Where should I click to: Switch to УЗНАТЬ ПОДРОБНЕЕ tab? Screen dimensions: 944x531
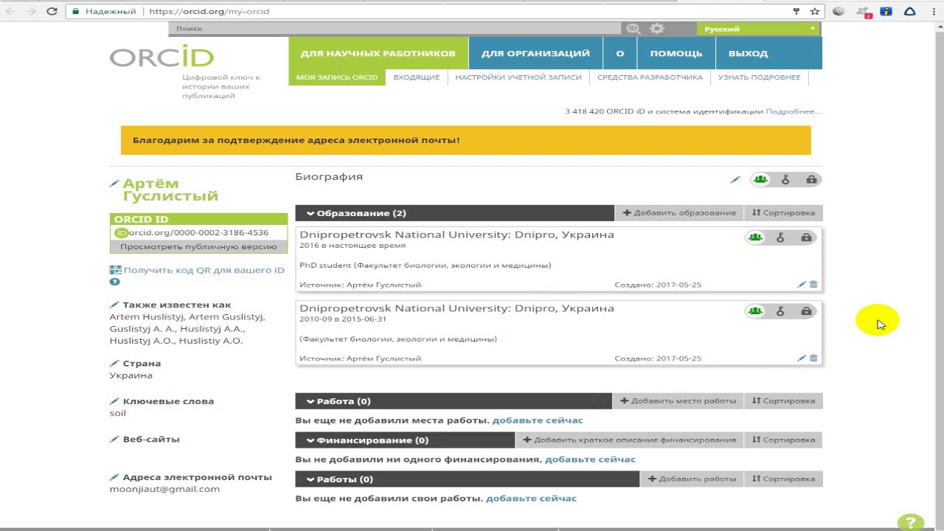[x=759, y=77]
